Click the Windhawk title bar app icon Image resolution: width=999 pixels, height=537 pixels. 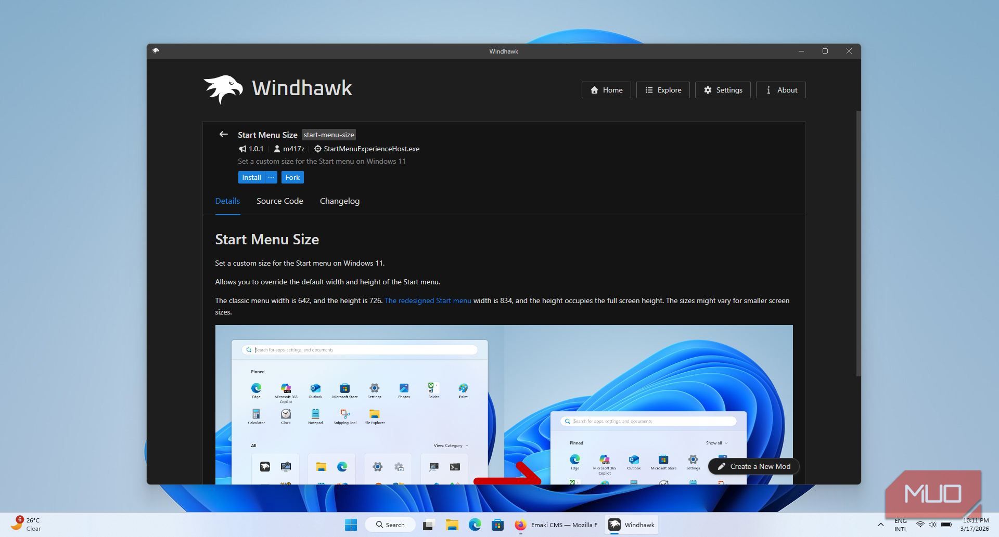[x=156, y=51]
